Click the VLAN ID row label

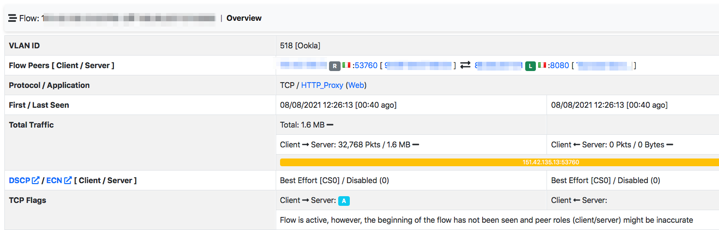[24, 46]
